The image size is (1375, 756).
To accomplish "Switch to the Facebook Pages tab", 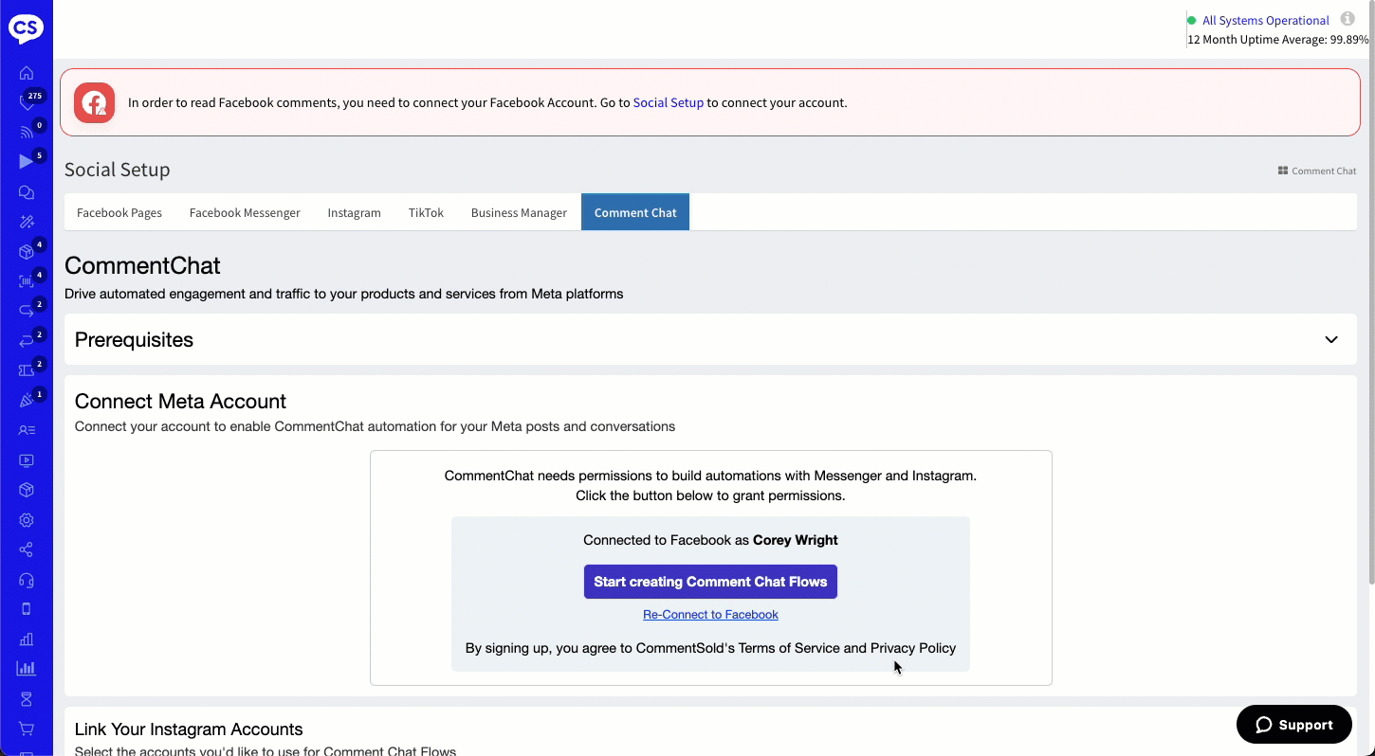I will [x=119, y=213].
